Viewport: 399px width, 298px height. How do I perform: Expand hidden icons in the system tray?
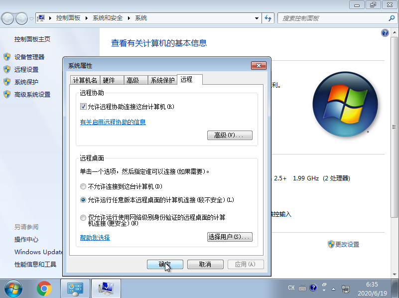pos(333,288)
